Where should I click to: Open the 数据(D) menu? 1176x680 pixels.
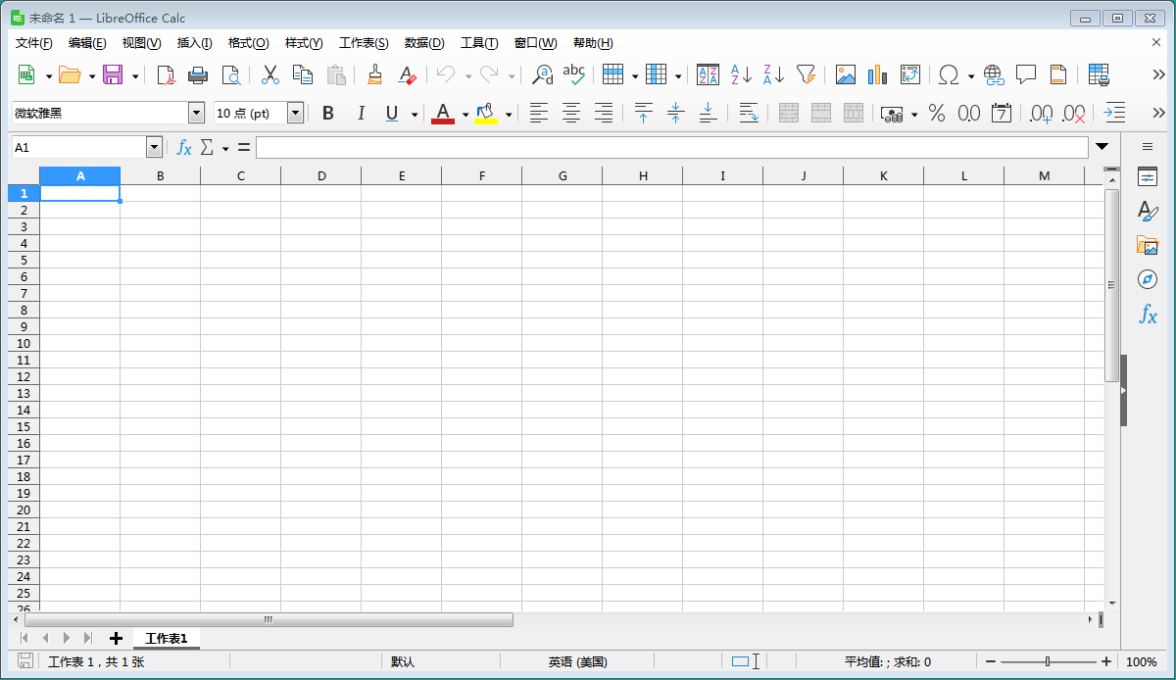click(x=424, y=43)
